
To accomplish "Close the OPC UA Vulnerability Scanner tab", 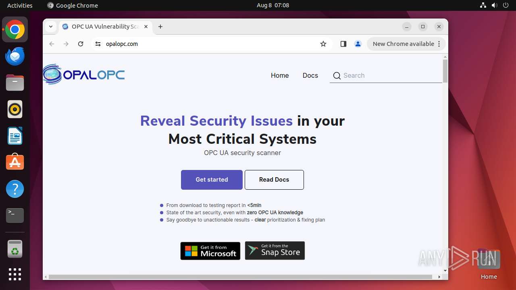I will pos(146,27).
